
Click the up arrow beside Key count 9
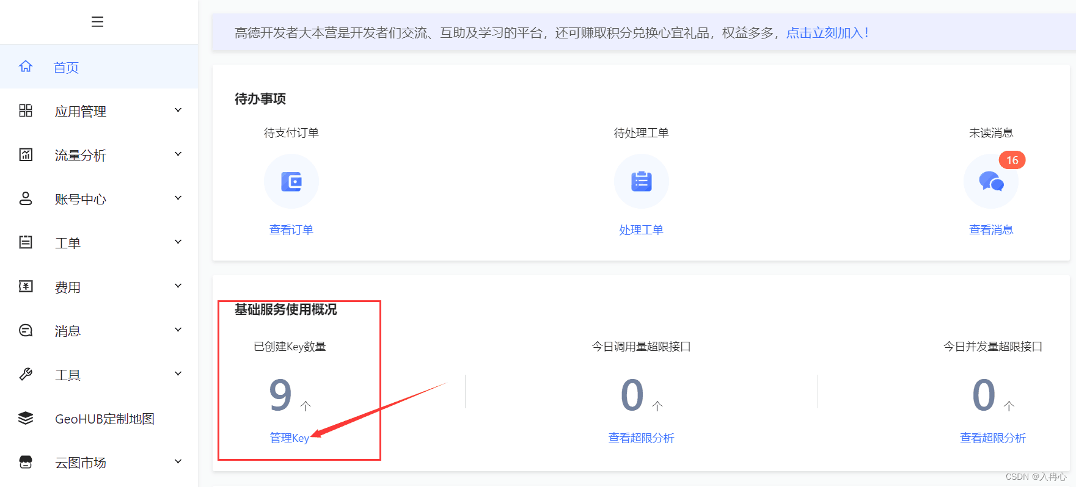tap(306, 406)
